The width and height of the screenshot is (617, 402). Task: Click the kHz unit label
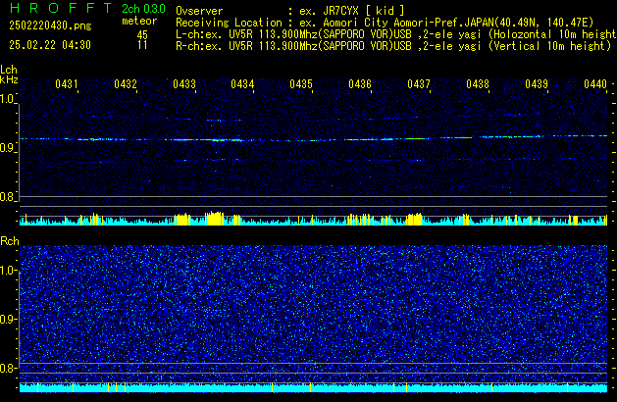pyautogui.click(x=9, y=79)
